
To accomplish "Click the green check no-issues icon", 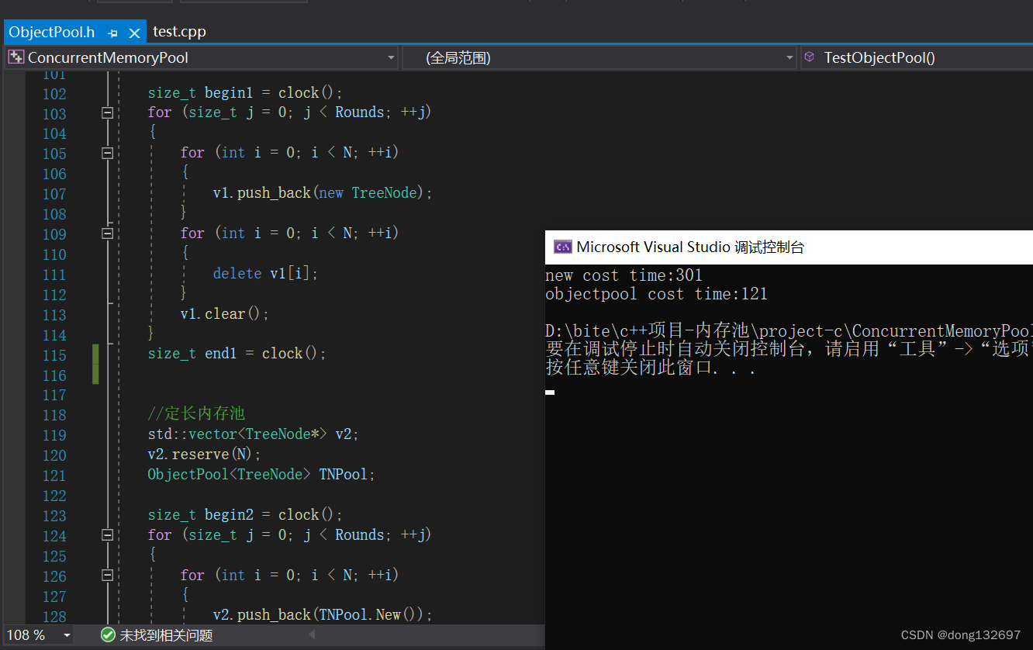I will pyautogui.click(x=108, y=635).
